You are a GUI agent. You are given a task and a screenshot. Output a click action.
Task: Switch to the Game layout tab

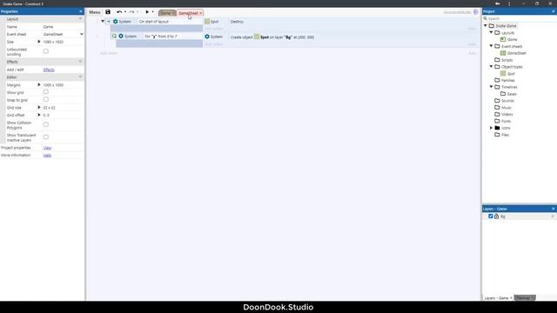pyautogui.click(x=165, y=13)
